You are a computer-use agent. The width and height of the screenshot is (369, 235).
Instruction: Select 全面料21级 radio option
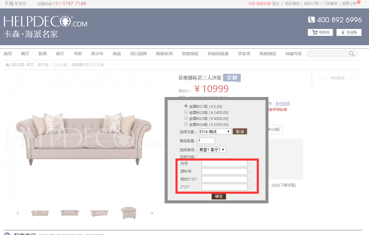pyautogui.click(x=186, y=106)
